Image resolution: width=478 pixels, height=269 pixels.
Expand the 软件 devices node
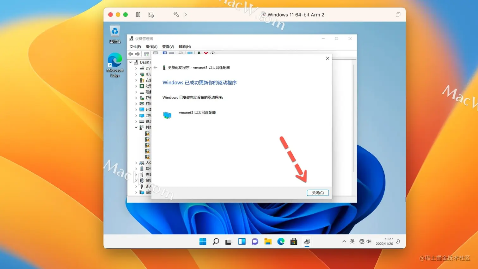pyautogui.click(x=136, y=169)
